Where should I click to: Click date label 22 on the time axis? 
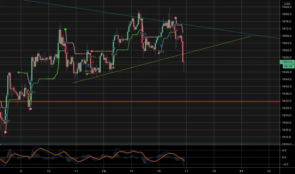[x=269, y=171]
